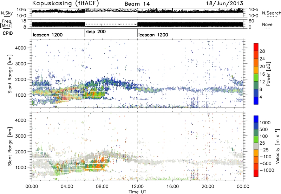
Task: Pick the dark blue top Velocity color segment
Action: [256, 119]
